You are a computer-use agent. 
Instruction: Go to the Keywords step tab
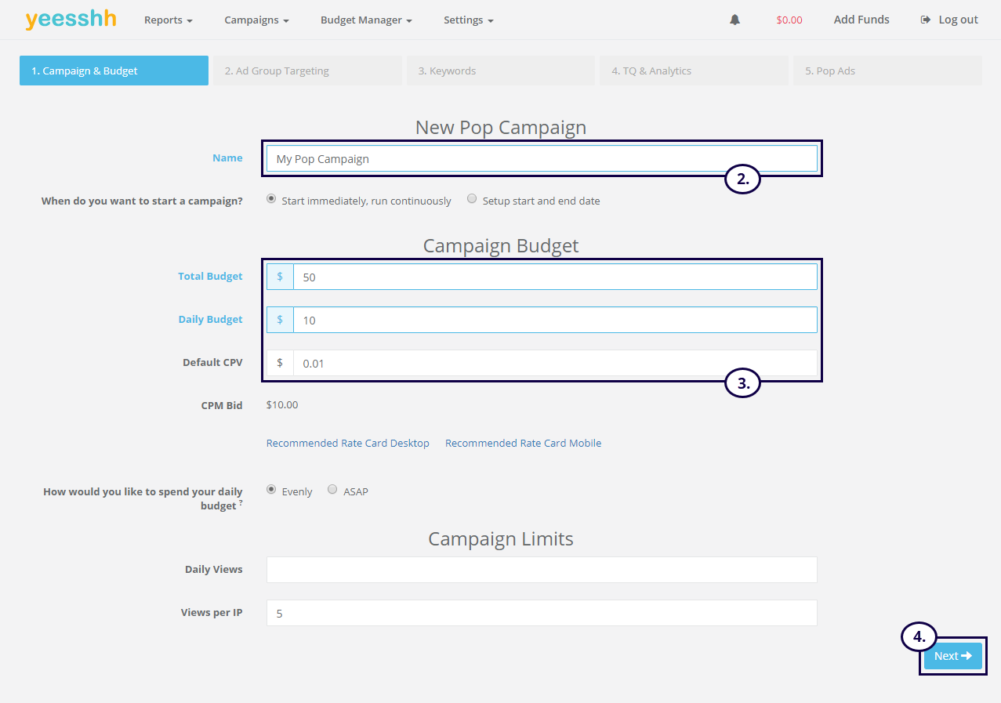tap(500, 71)
